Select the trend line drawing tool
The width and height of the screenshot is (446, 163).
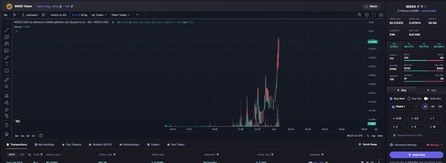click(x=6, y=30)
